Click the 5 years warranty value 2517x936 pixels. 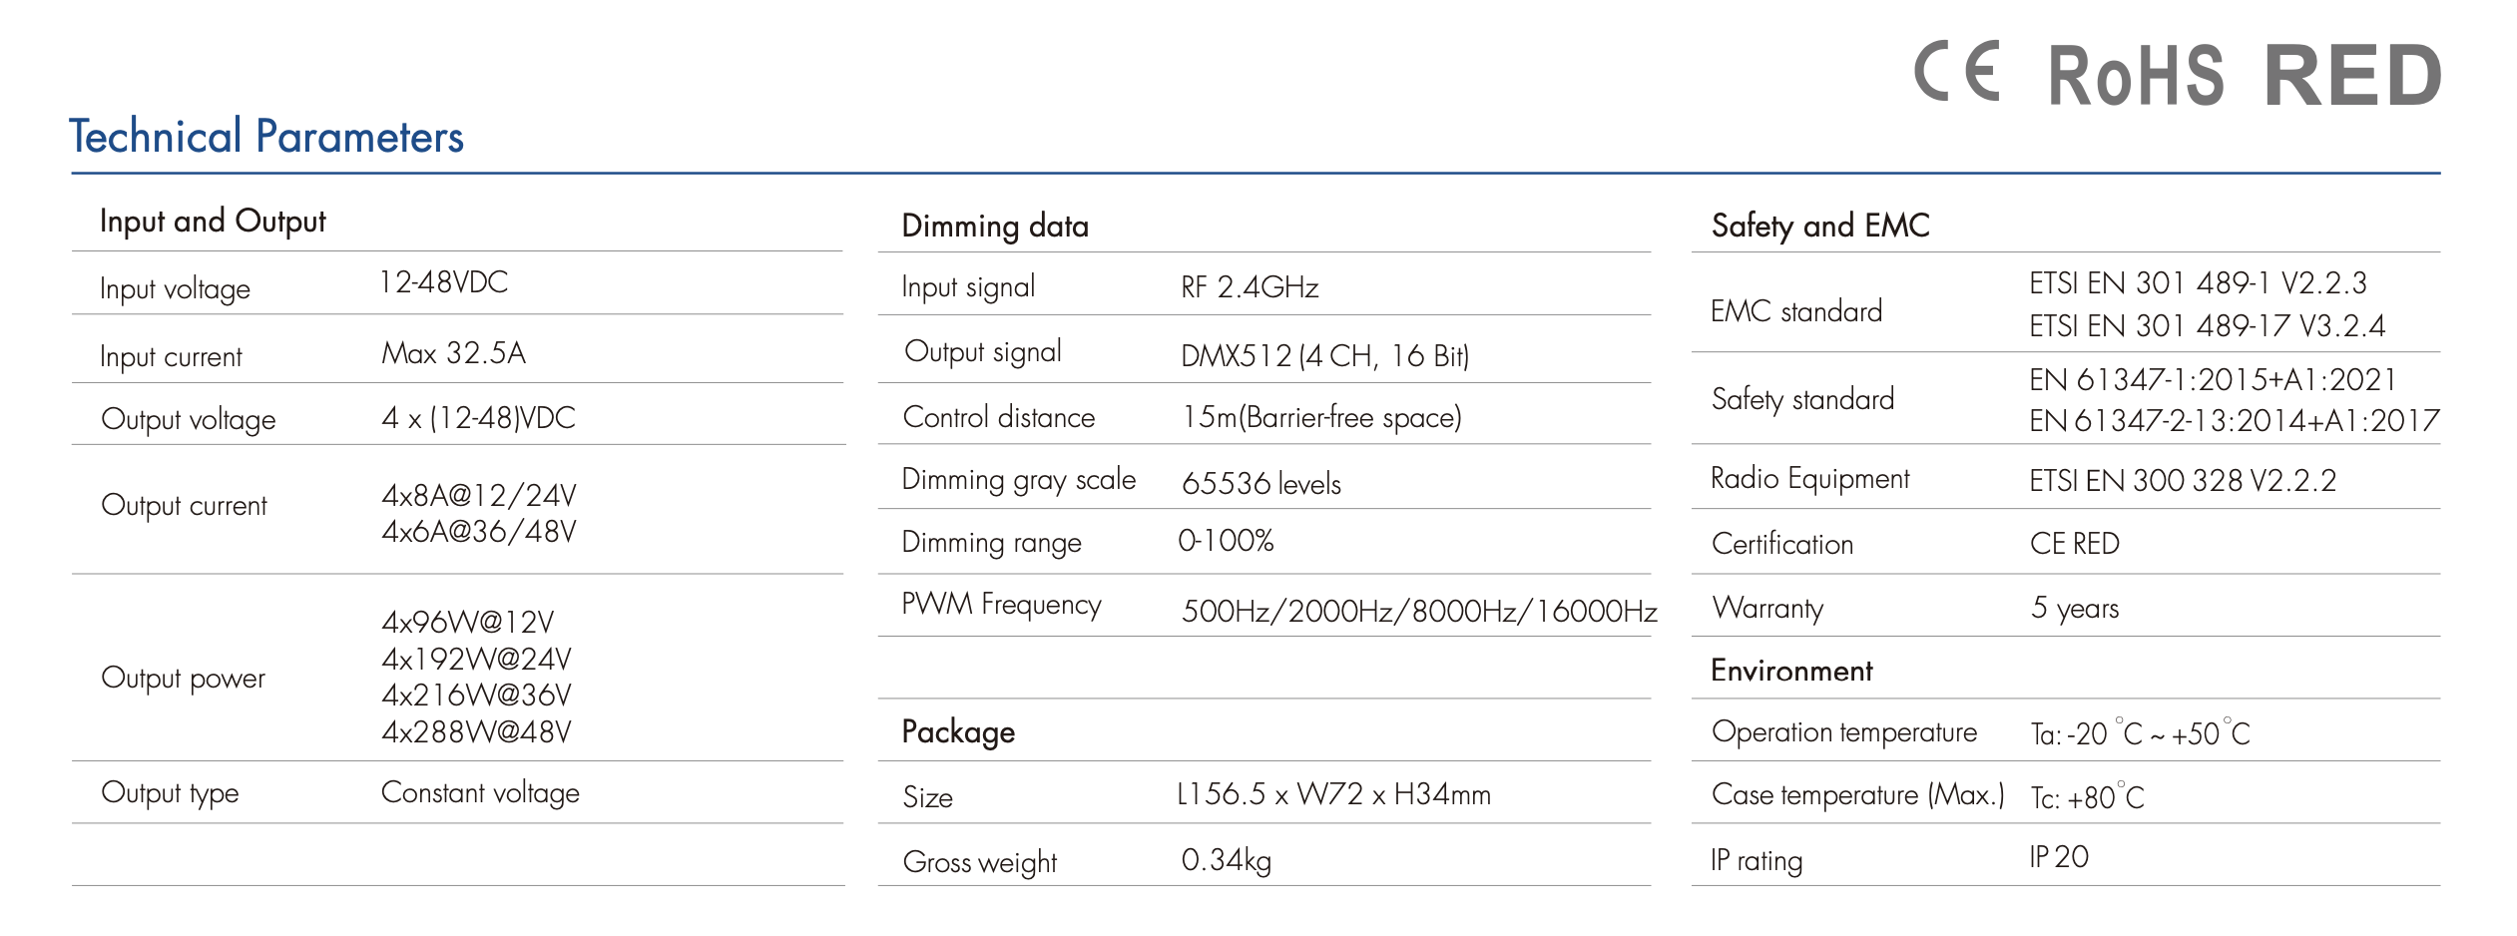coord(2074,608)
